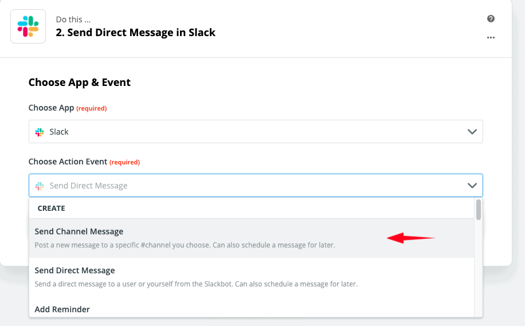Screen dimensions: 525x326
Task: Click the Choose Action Event field label
Action: point(68,162)
